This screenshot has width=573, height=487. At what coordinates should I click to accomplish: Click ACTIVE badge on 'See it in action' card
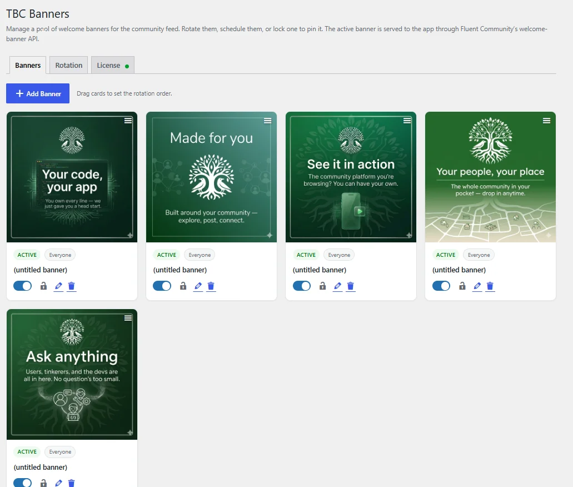point(306,255)
